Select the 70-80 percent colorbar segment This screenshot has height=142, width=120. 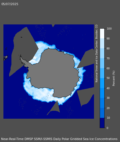pos(102,53)
